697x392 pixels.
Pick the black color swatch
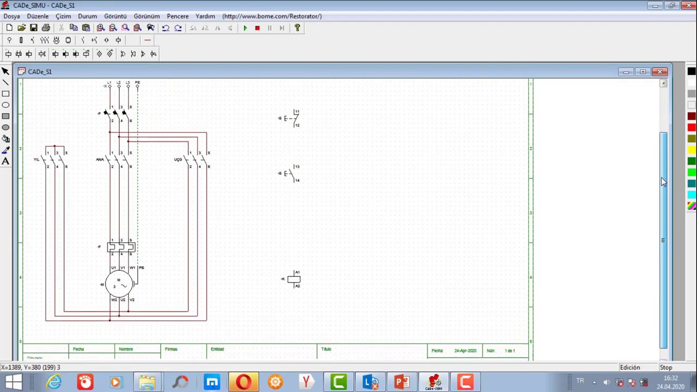692,71
